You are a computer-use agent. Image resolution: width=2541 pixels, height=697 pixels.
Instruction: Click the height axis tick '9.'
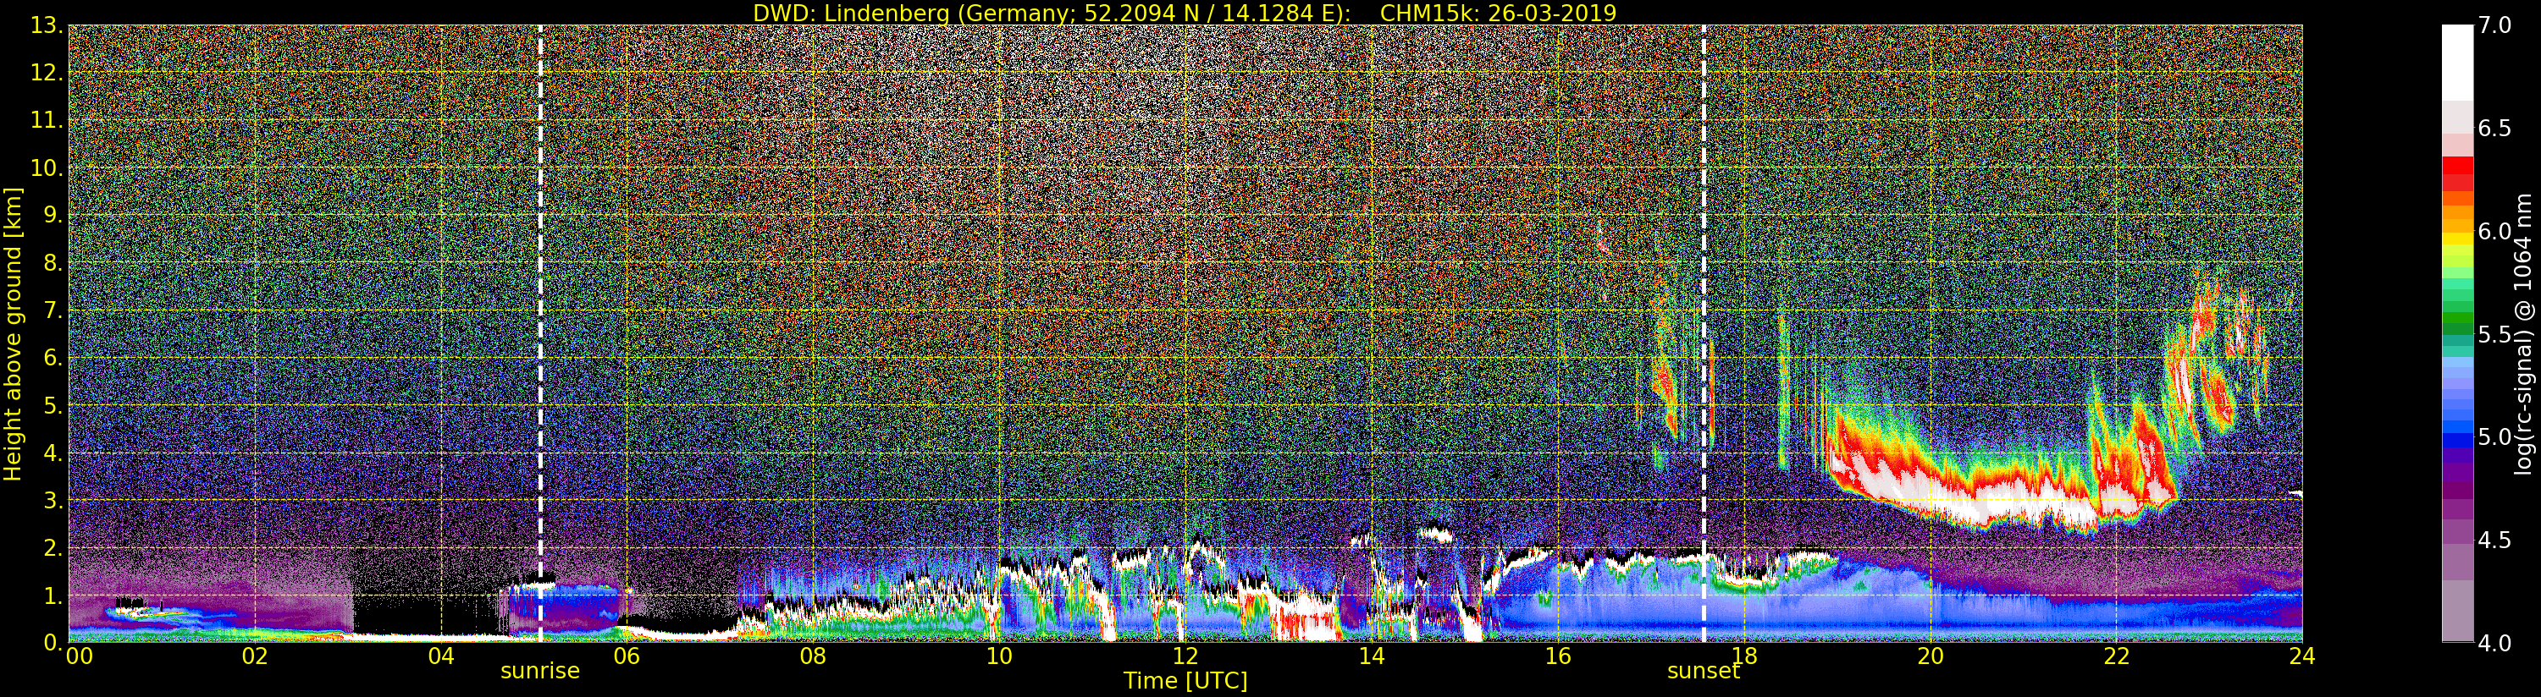[x=53, y=215]
